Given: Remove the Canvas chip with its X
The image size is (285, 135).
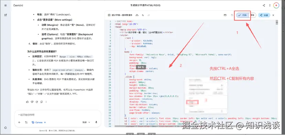Looking at the screenshot, I should (x=45, y=122).
